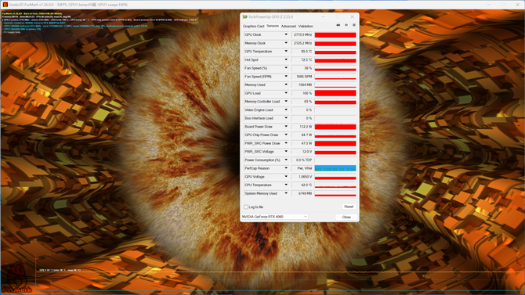Close the GPU-Z window with X
Viewport: 525px width, 295px height.
tap(352, 16)
